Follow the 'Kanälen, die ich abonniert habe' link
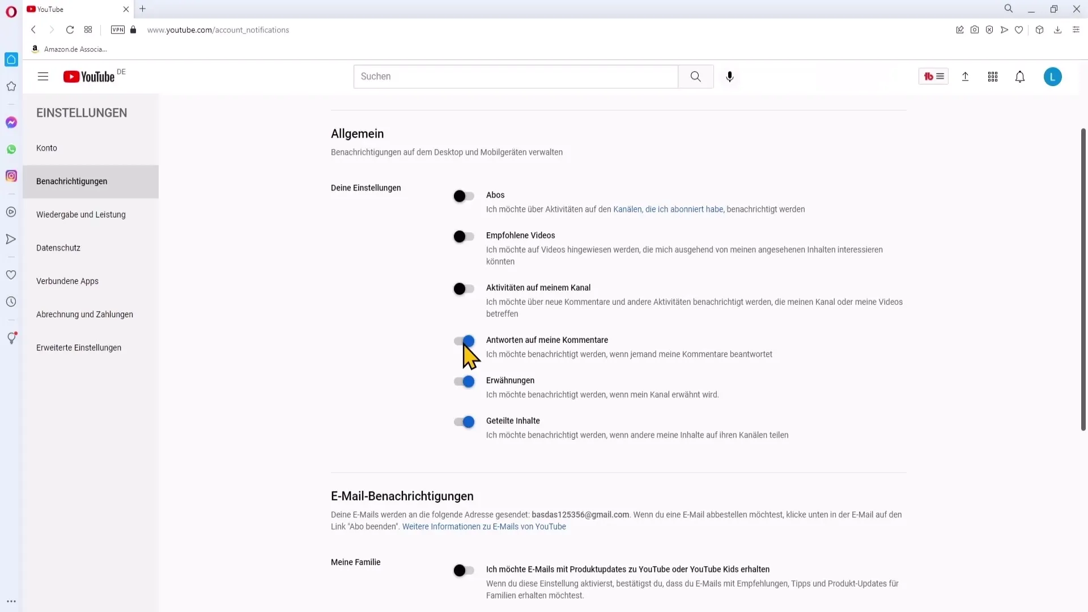 [668, 210]
